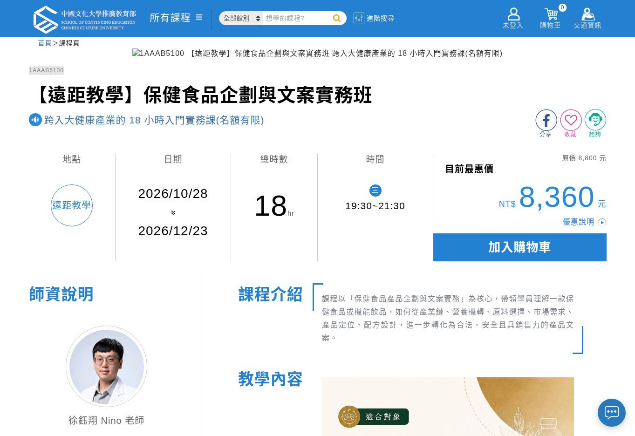
Task: Open the 未登入 user account icon
Action: tap(513, 19)
